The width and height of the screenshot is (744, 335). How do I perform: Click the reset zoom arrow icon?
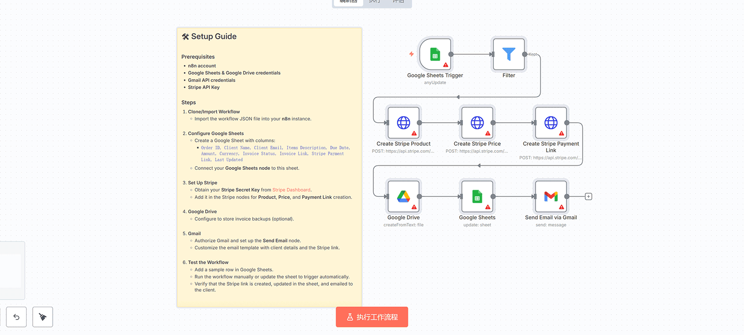pos(16,317)
